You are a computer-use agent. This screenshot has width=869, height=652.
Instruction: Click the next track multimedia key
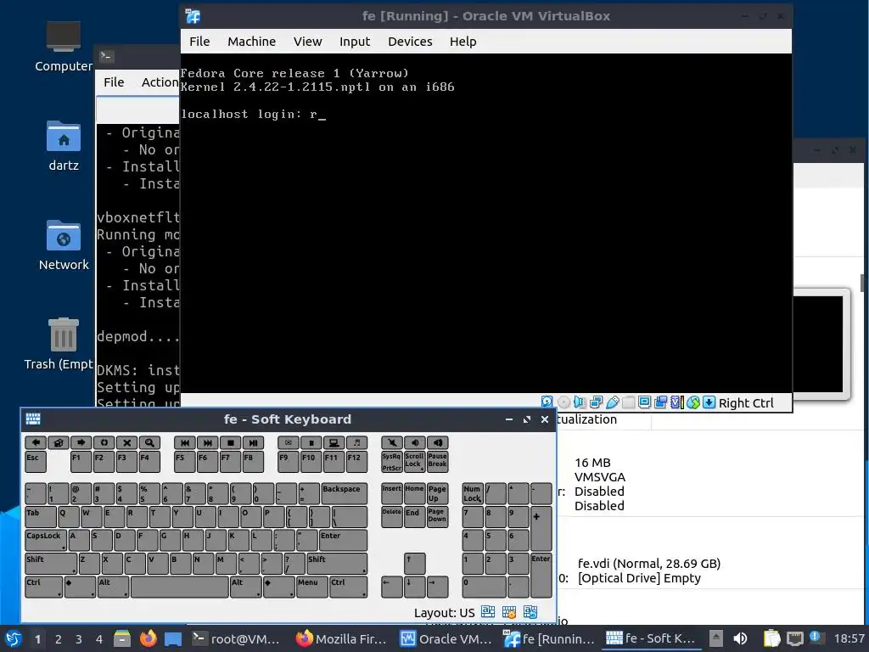pos(207,442)
